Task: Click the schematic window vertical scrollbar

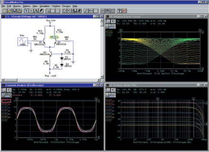Action: tap(102, 48)
